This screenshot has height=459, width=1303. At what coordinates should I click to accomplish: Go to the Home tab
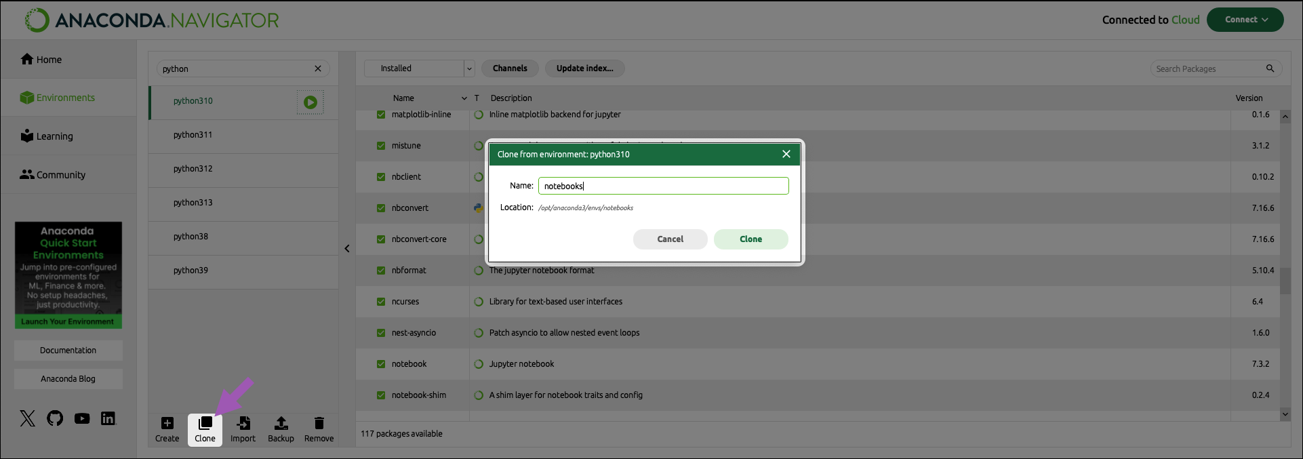[x=68, y=60]
